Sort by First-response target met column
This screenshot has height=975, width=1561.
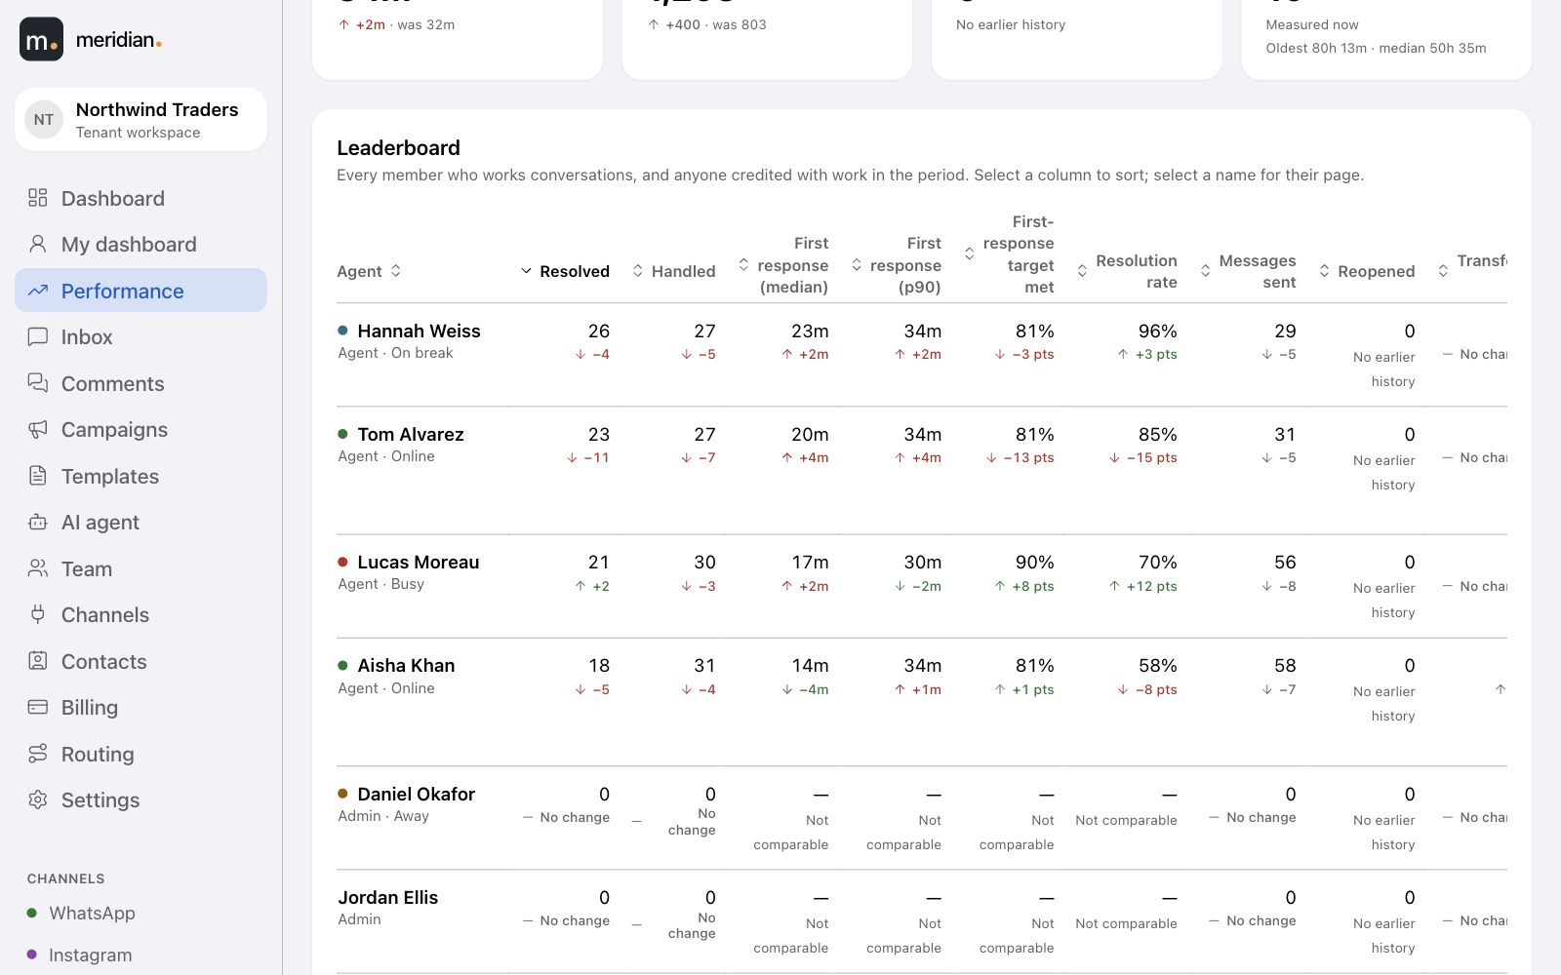pos(1009,254)
